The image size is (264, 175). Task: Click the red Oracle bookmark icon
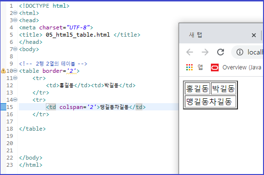pyautogui.click(x=215, y=67)
